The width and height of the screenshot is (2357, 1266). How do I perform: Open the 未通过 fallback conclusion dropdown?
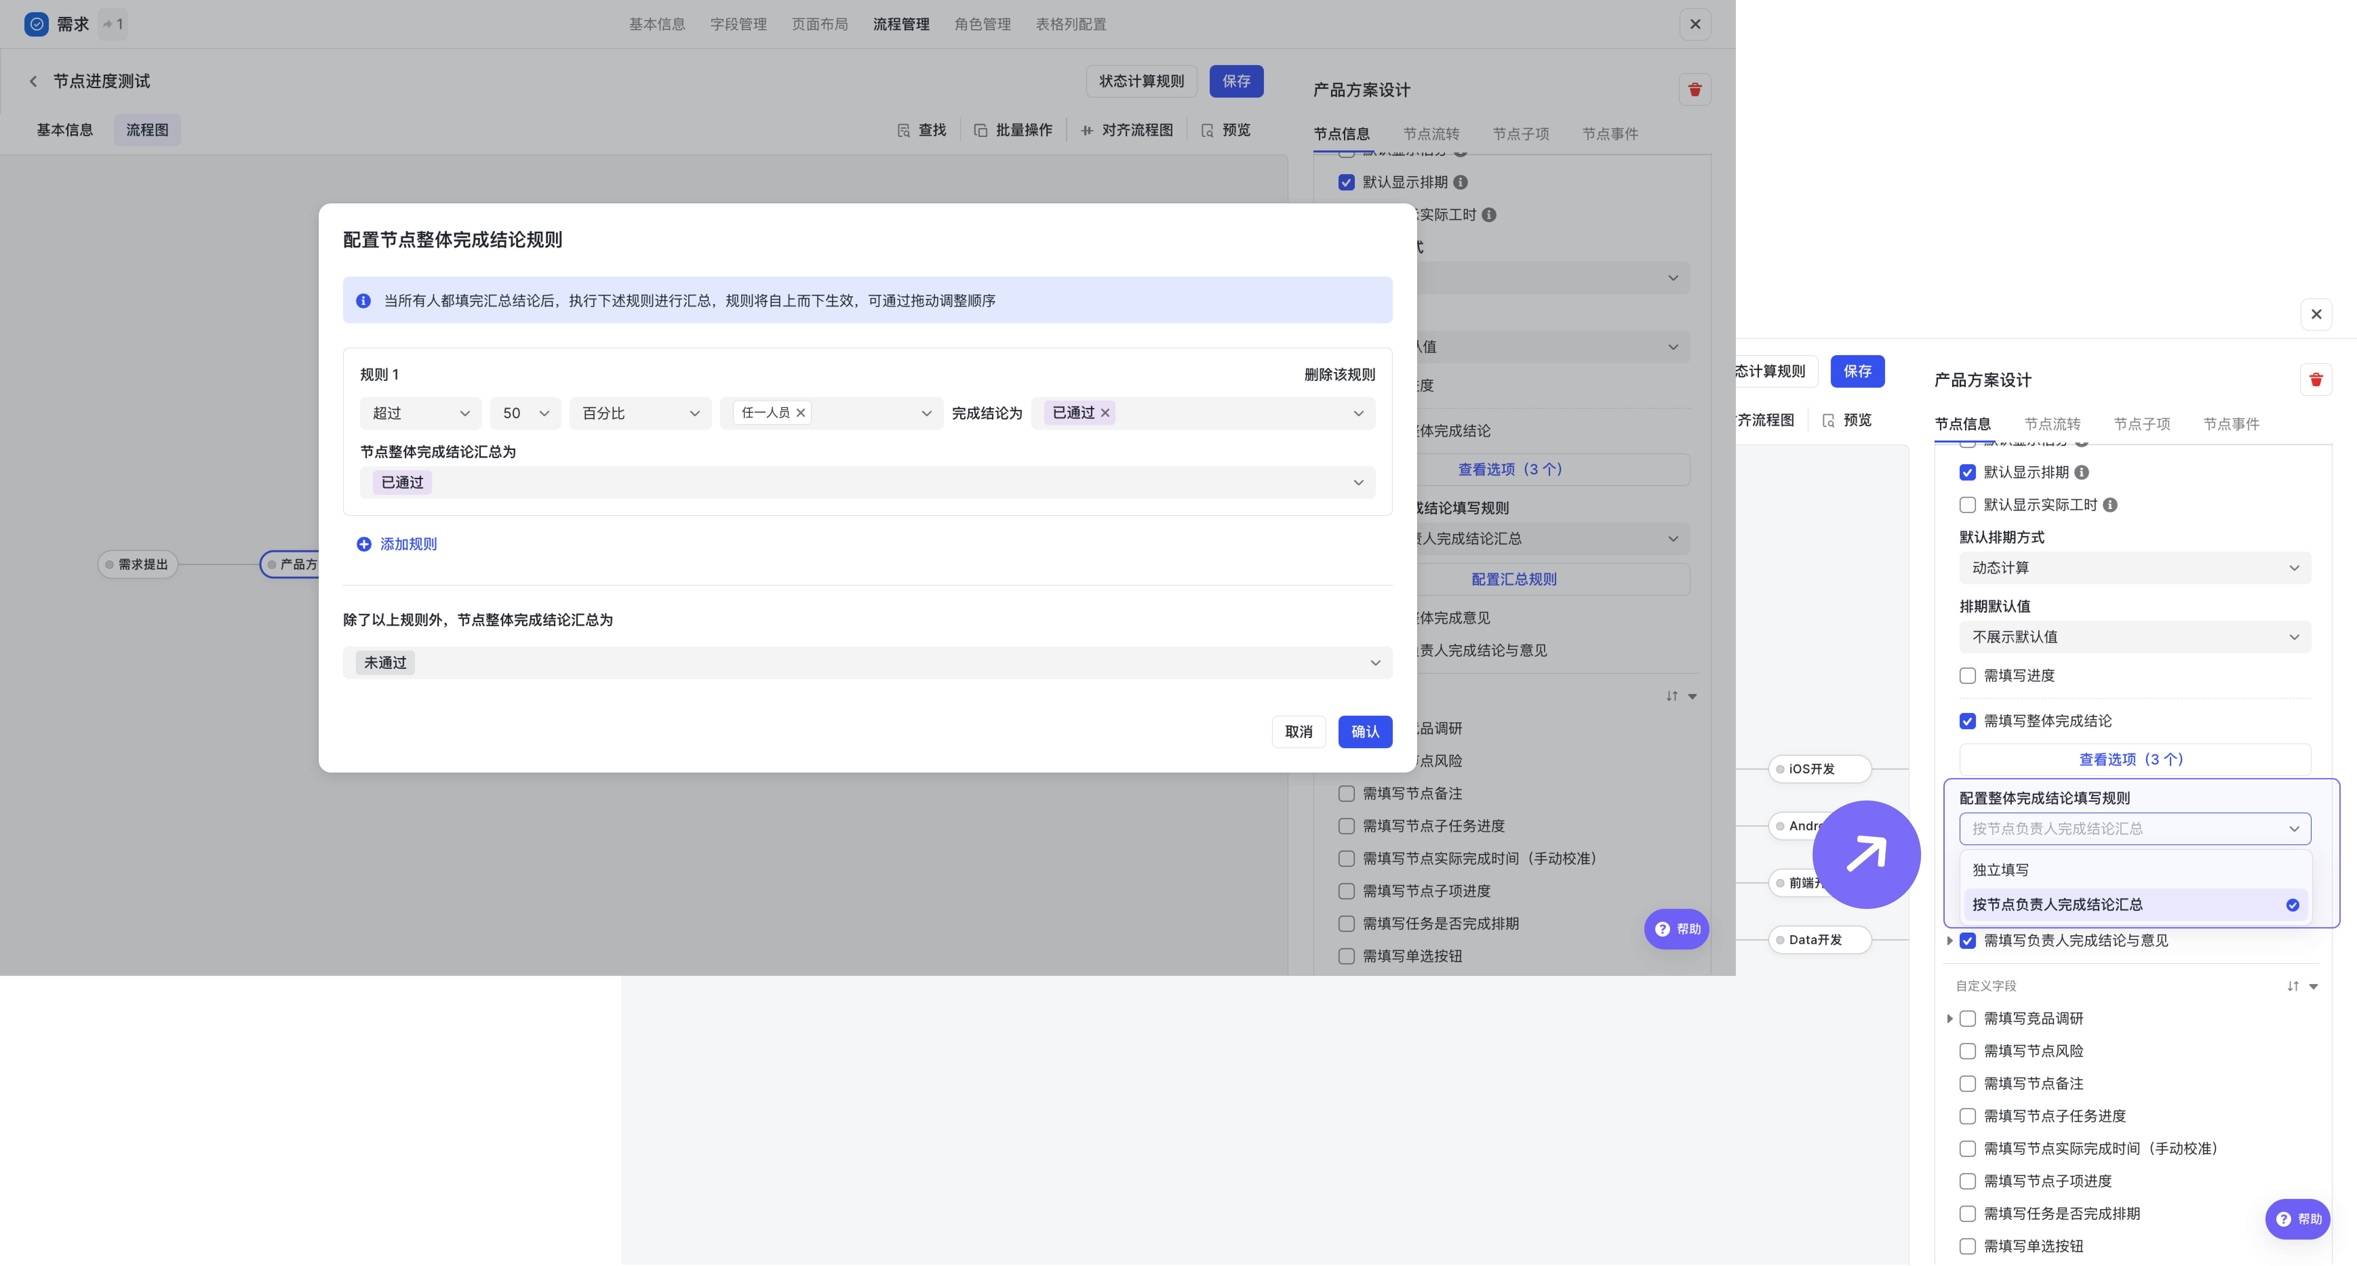[867, 663]
